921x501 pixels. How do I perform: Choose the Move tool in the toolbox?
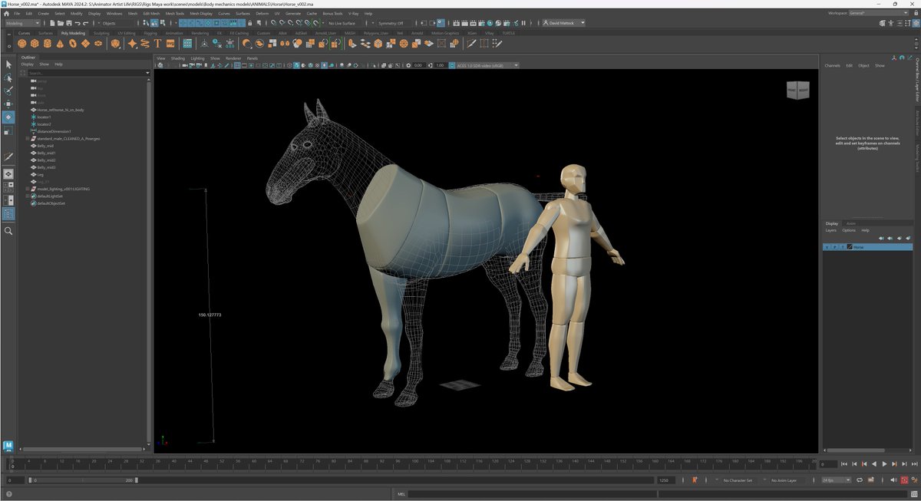[x=8, y=104]
